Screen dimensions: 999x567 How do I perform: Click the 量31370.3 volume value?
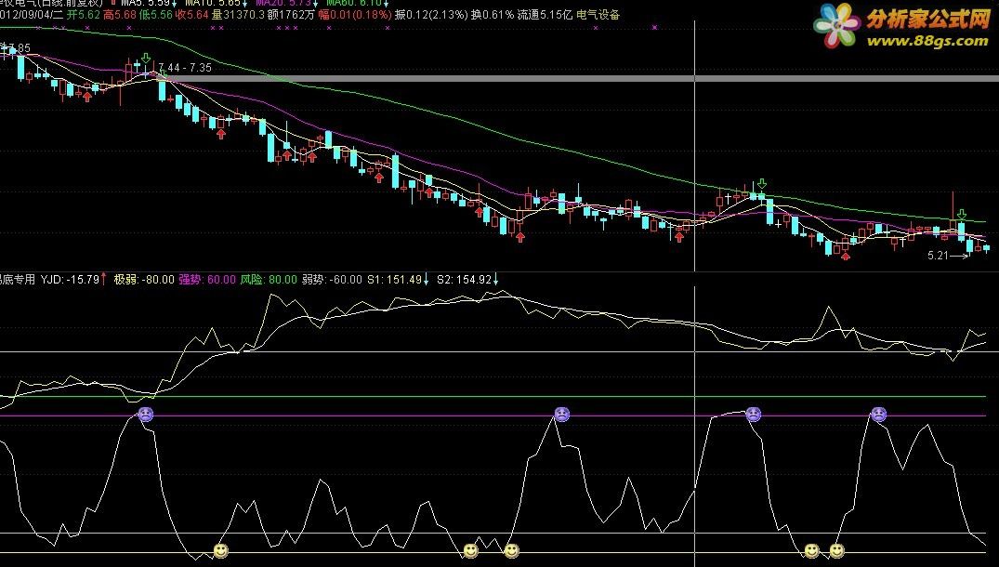click(238, 14)
